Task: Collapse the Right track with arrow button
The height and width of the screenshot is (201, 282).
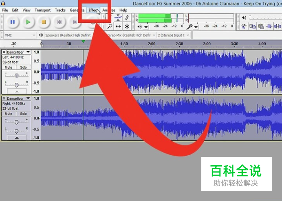Action: pyautogui.click(x=17, y=137)
